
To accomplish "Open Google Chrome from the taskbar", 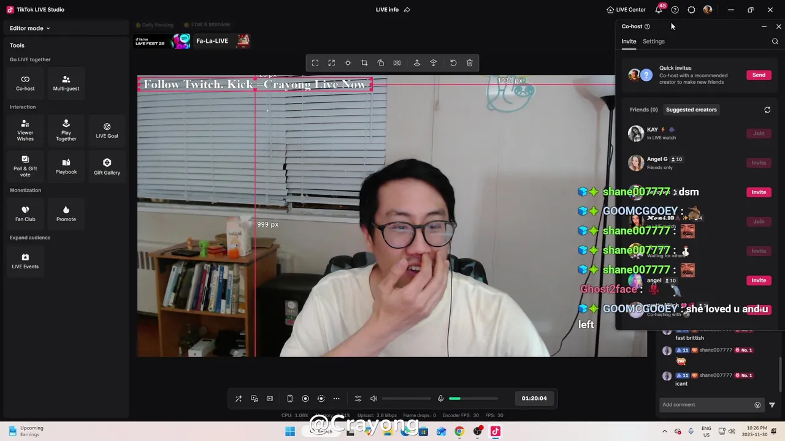I will tap(459, 431).
